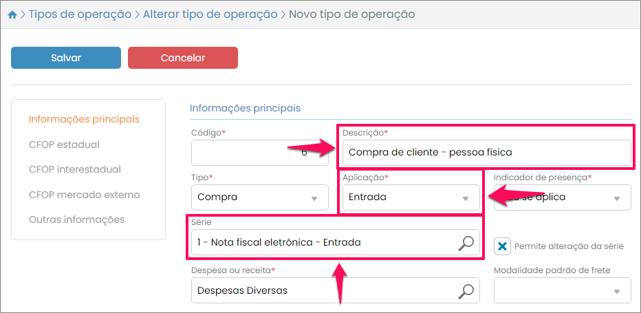The height and width of the screenshot is (313, 641).
Task: Click the Cancelar button
Action: [182, 58]
